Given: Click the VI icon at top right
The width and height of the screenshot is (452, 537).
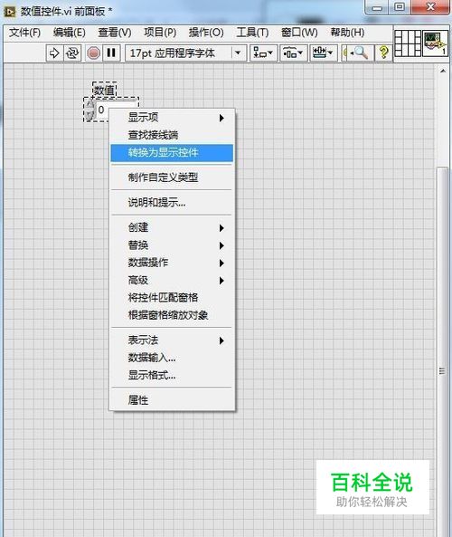Looking at the screenshot, I should [435, 43].
